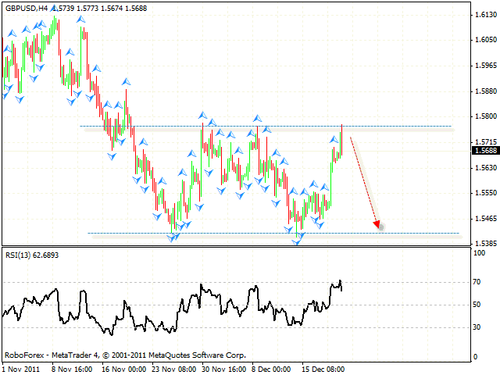Click the latest RSI peak near level 70
Screen dimensions: 500x375
(340, 281)
